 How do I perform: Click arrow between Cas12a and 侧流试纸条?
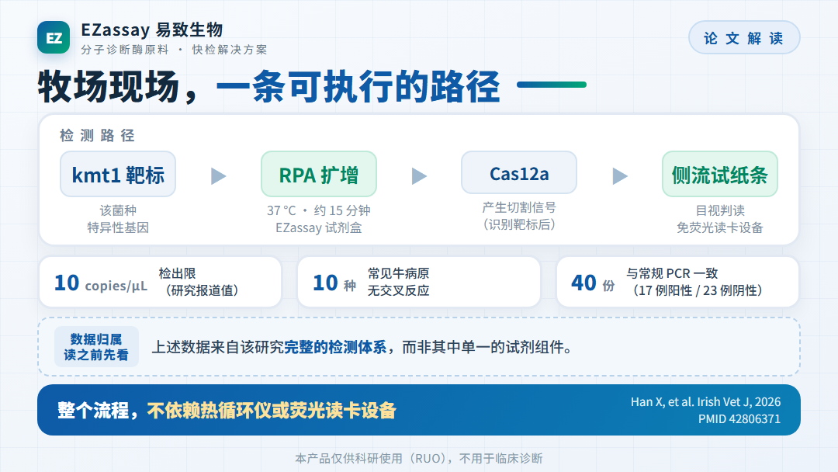click(619, 176)
